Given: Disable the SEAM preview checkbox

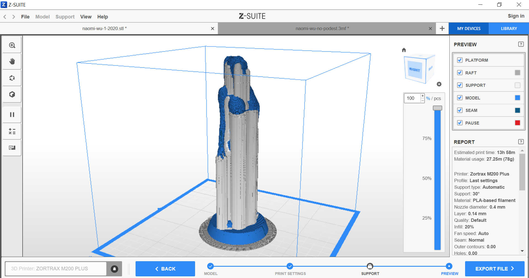Looking at the screenshot, I should [460, 110].
